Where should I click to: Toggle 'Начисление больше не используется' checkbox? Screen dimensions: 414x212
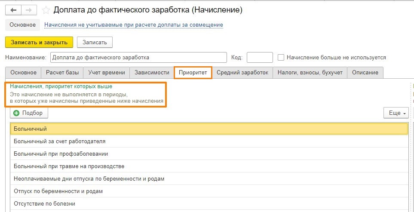click(281, 57)
